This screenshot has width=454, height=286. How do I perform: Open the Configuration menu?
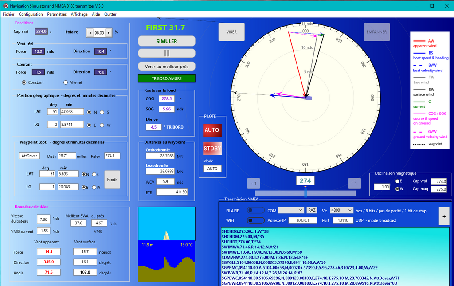[31, 14]
